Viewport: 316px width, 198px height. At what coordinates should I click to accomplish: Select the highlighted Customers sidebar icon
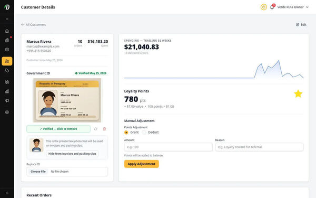pos(7,61)
